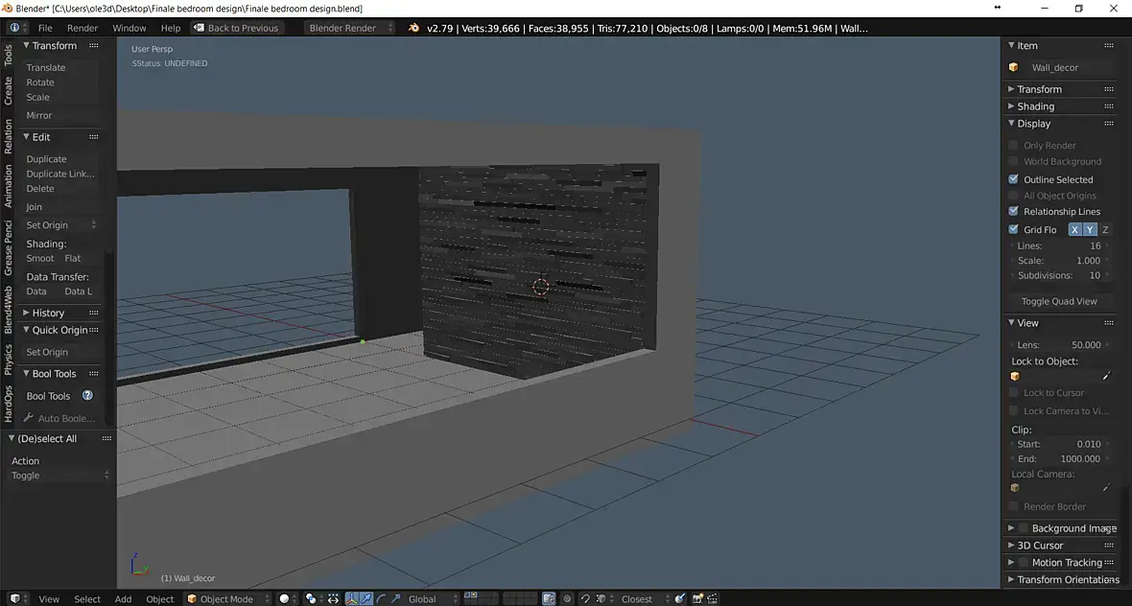
Task: Open the Object Mode dropdown
Action: 227,598
